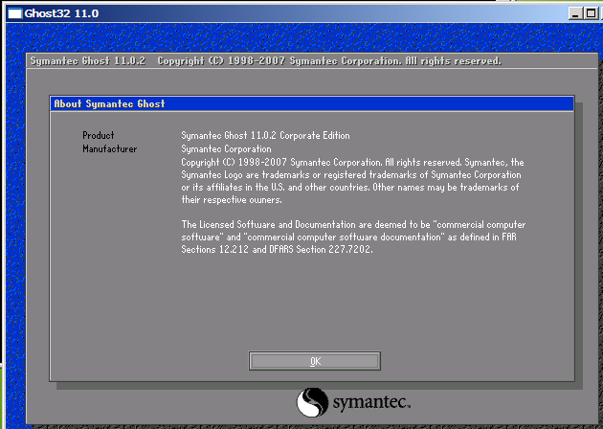This screenshot has height=429, width=603.
Task: Click the Manufacturer label
Action: coord(109,149)
